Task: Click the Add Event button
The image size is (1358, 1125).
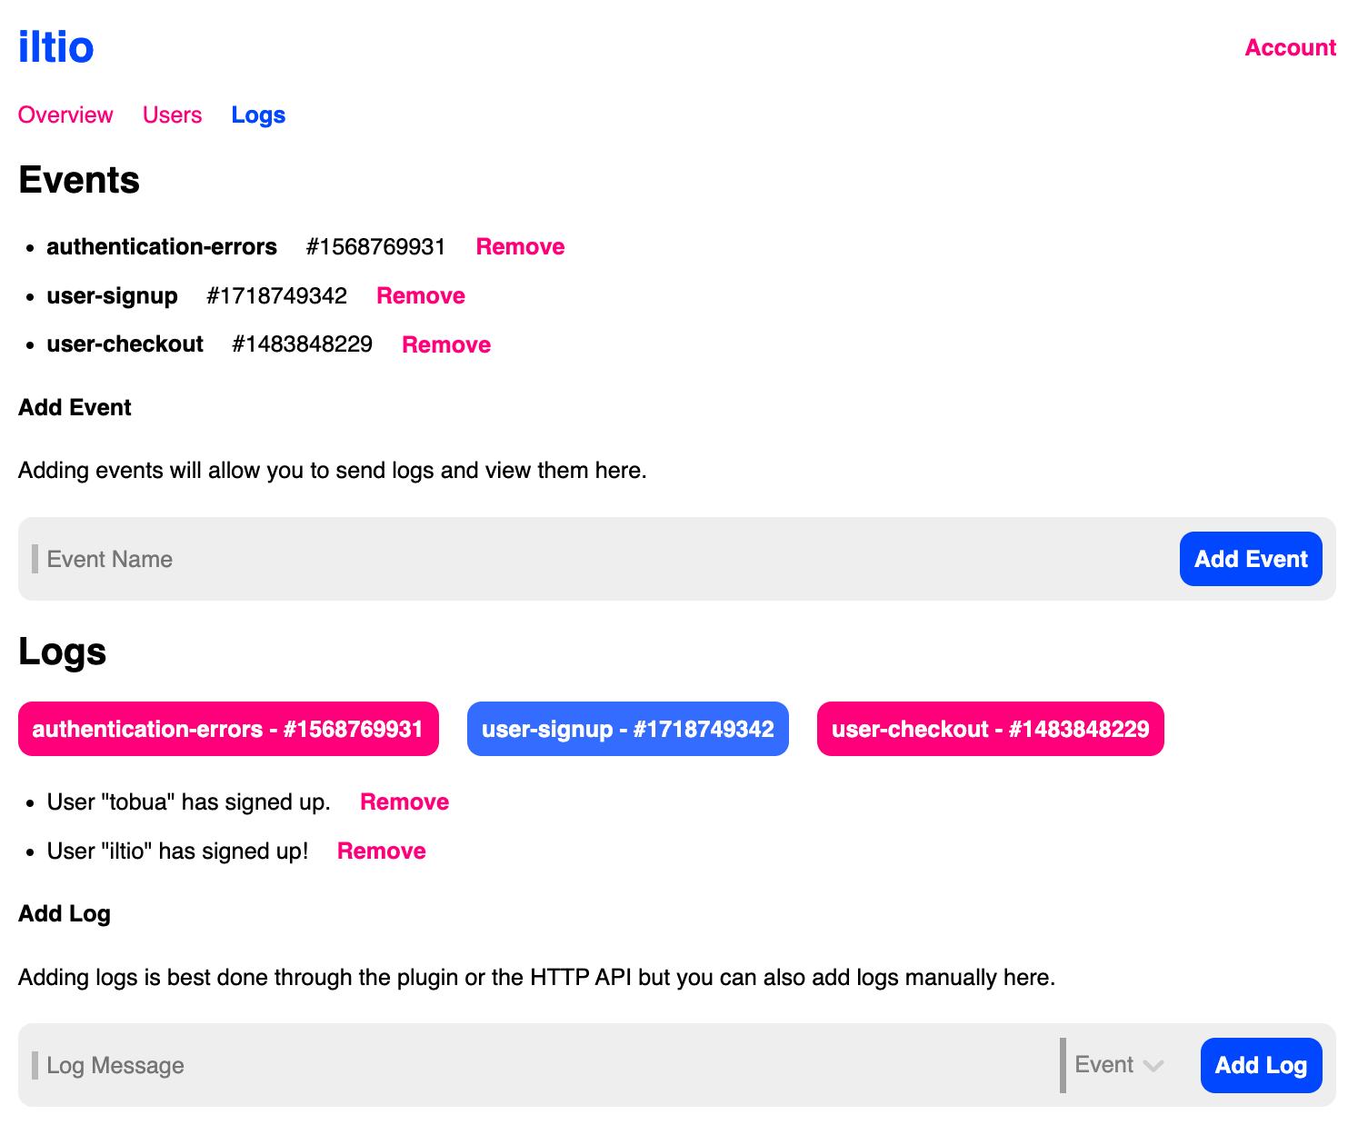Action: (1250, 559)
